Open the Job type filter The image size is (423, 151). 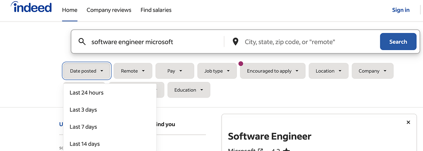tap(217, 71)
